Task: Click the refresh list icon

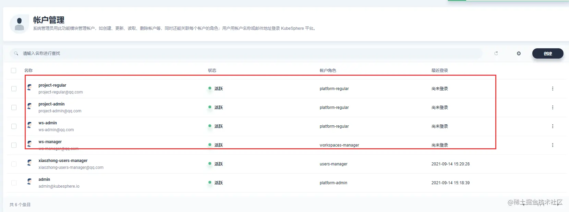Action: click(x=496, y=53)
